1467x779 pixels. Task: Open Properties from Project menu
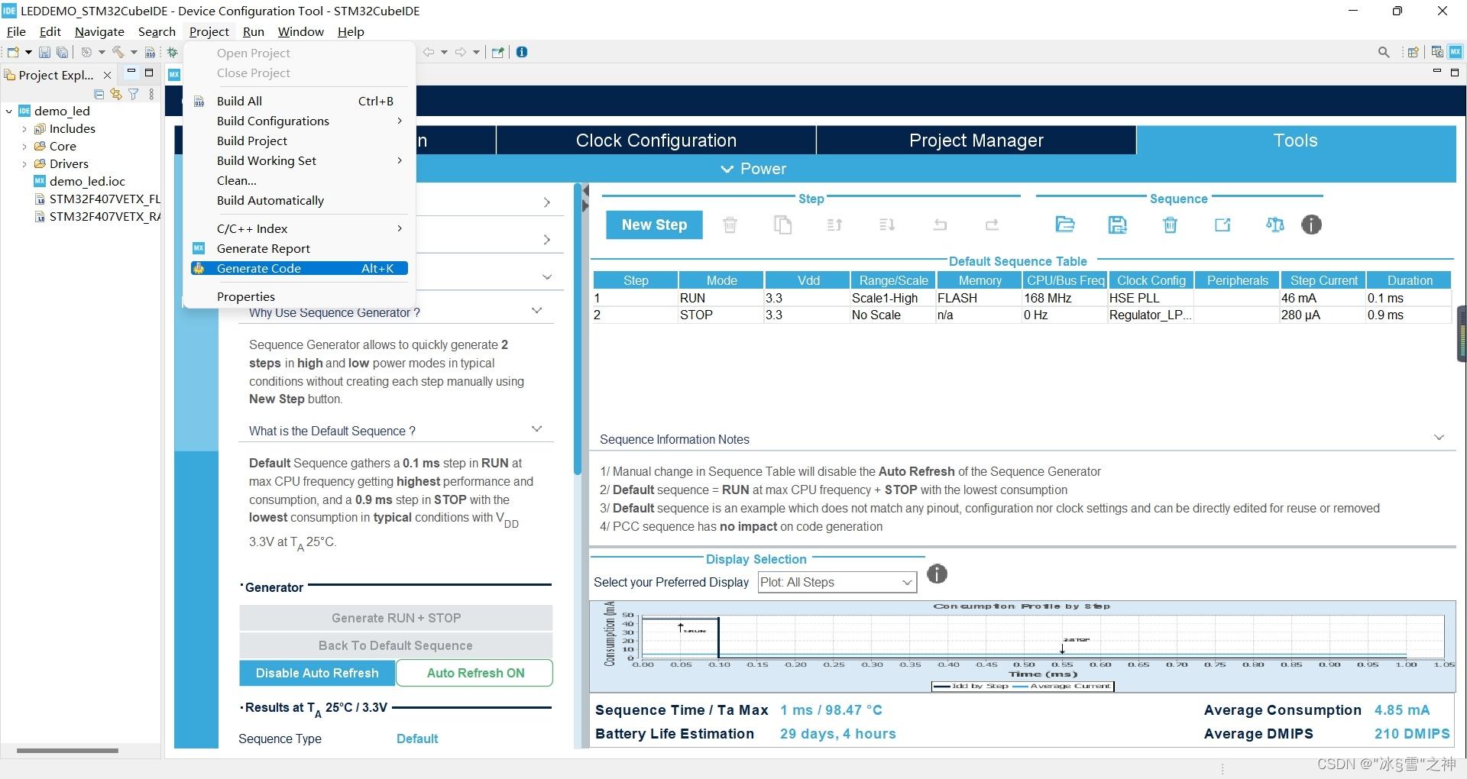[299, 296]
